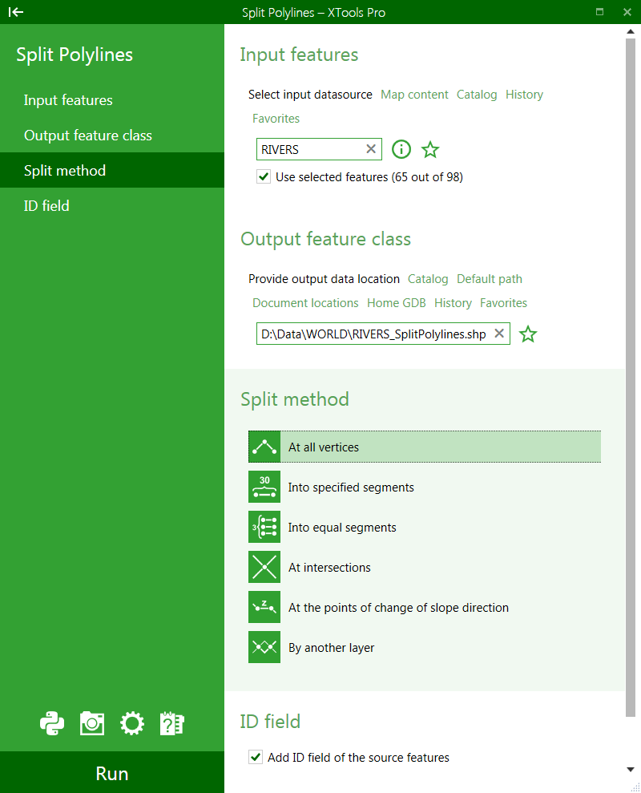Open Catalog link for output location
This screenshot has width=641, height=793.
[428, 279]
